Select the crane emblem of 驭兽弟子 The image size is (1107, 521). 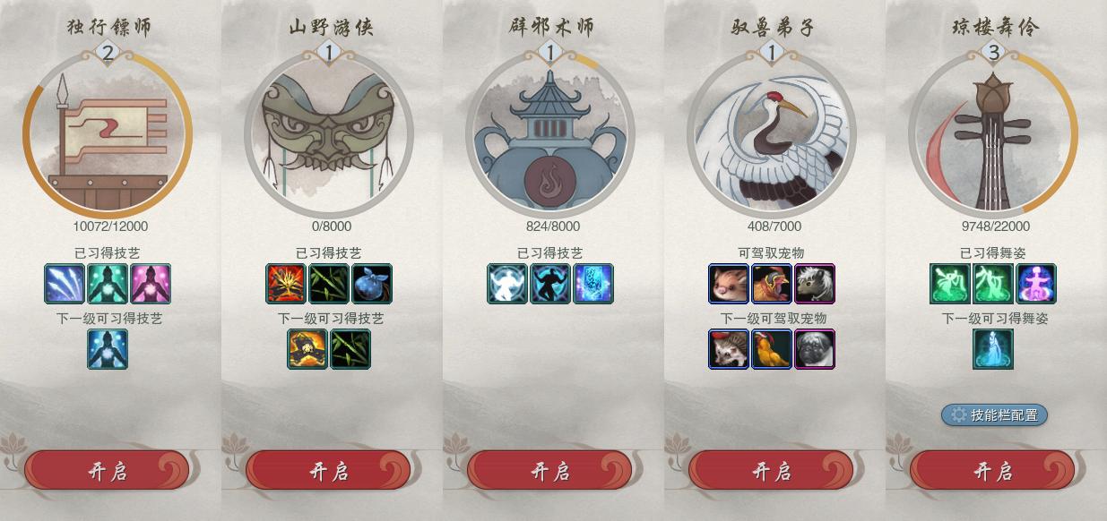pyautogui.click(x=772, y=134)
